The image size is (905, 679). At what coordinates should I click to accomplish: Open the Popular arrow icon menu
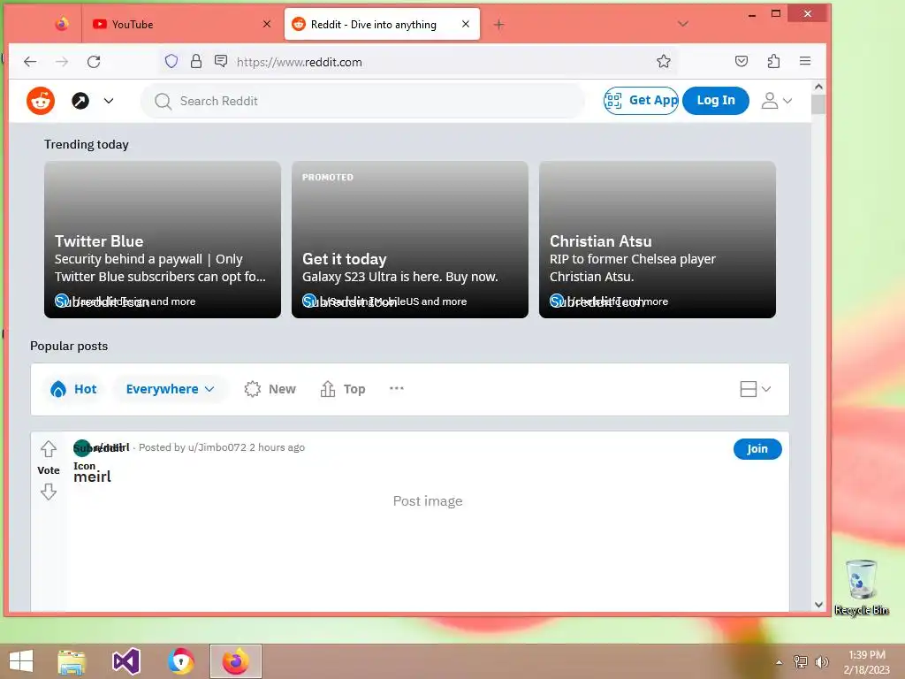point(80,101)
